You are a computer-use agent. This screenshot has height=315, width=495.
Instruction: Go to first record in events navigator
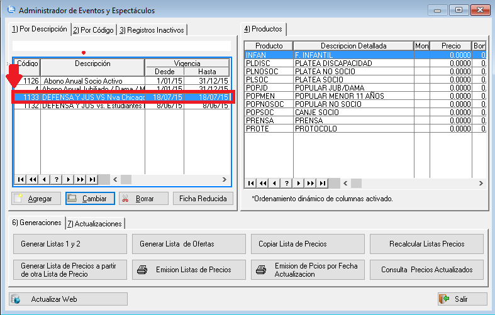(x=21, y=179)
